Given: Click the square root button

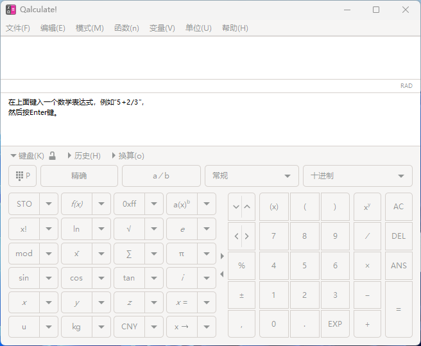Looking at the screenshot, I should [x=129, y=229].
